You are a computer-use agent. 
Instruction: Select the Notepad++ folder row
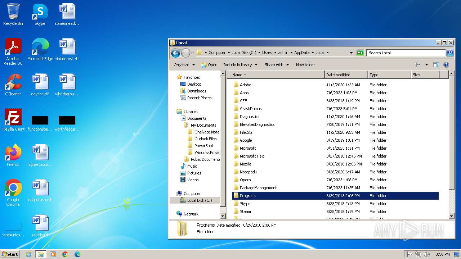click(x=335, y=172)
